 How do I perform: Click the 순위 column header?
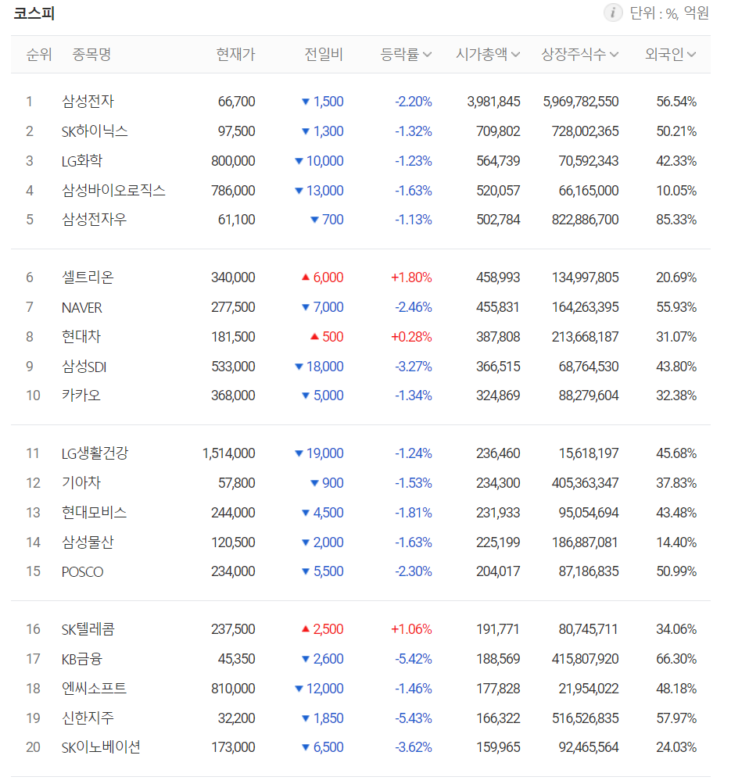pos(39,54)
